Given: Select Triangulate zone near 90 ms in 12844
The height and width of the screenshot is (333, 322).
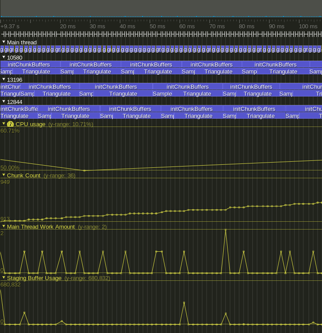Looking at the screenshot, I should (261, 116).
